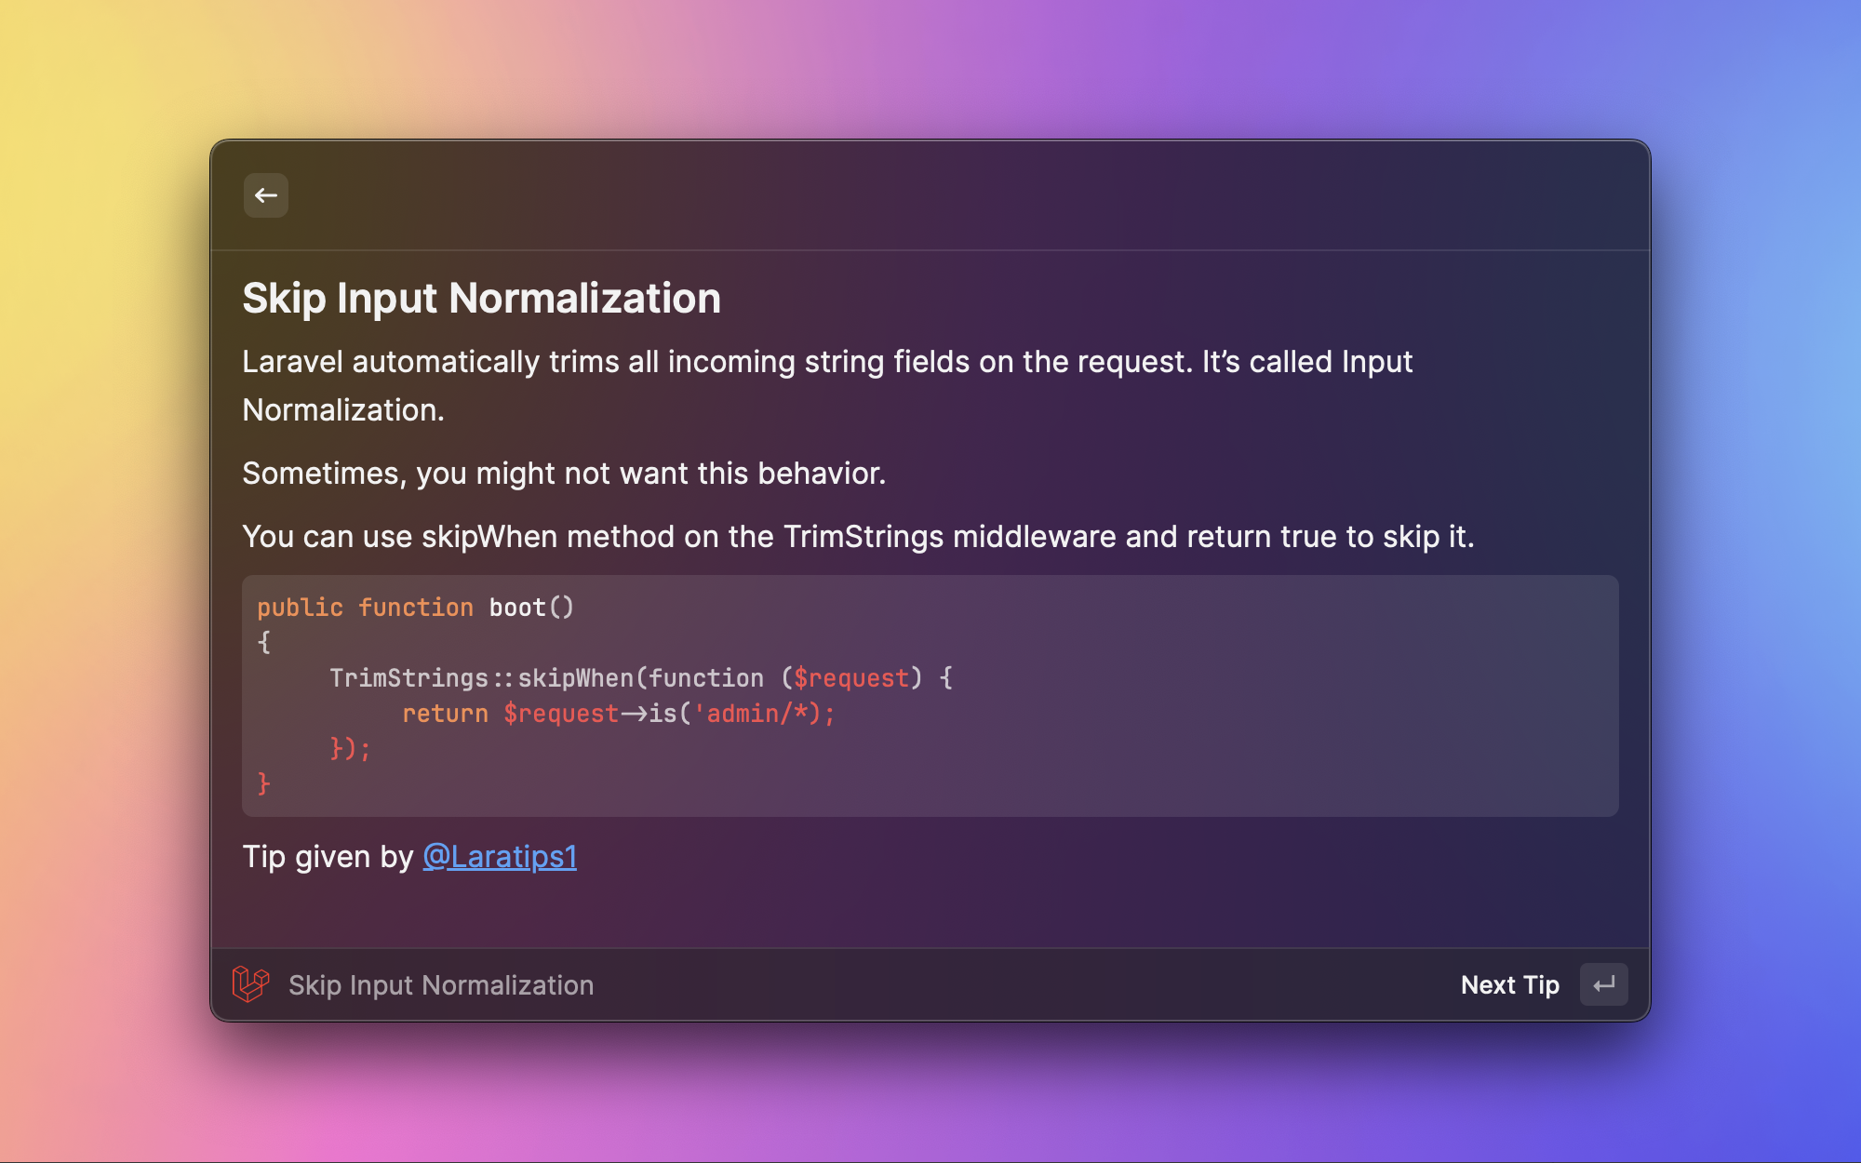Click the Skip Input Normalization heading
This screenshot has height=1163, width=1861.
pos(481,299)
